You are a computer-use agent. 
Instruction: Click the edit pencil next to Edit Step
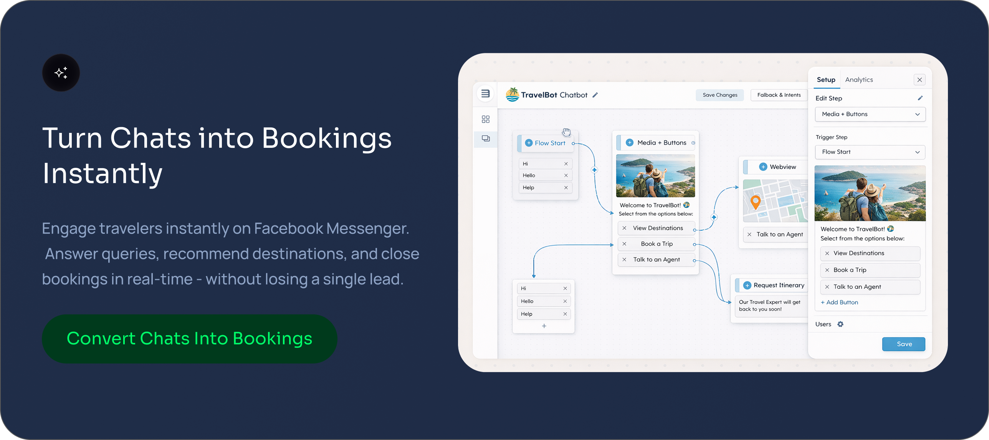[x=920, y=98]
